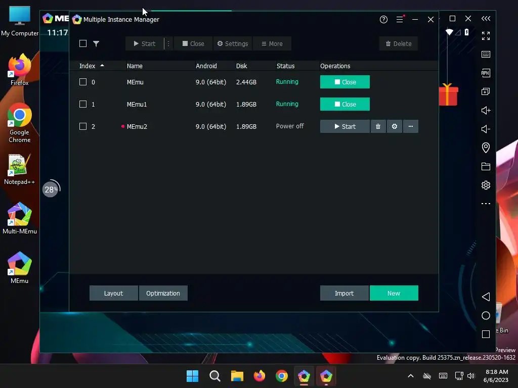Open Firefox desktop shortcut
The image size is (518, 388).
tap(20, 69)
